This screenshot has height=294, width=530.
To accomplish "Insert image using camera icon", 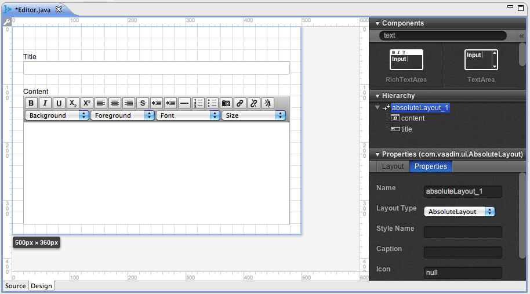I will [x=226, y=103].
